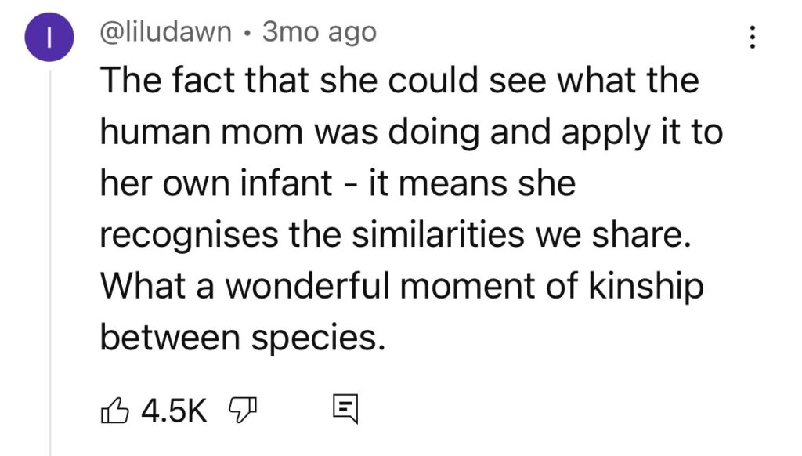This screenshot has height=456, width=802.
Task: Open replies using the comment icon
Action: pos(343,408)
